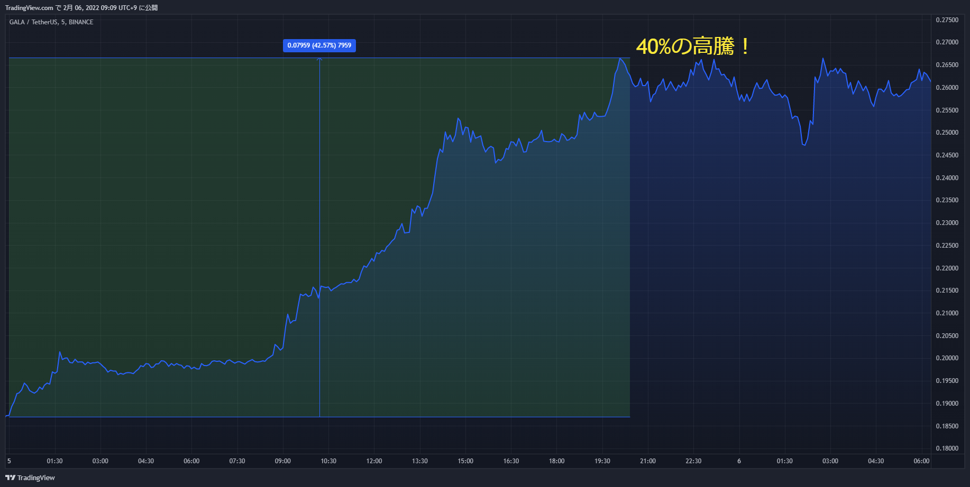The image size is (970, 487).
Task: Click the 0.22000 price axis label
Action: [947, 268]
